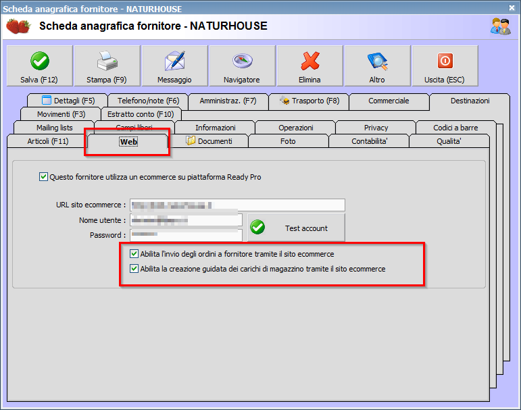Select the Web tab
Screen dimensions: 521x410
128,142
